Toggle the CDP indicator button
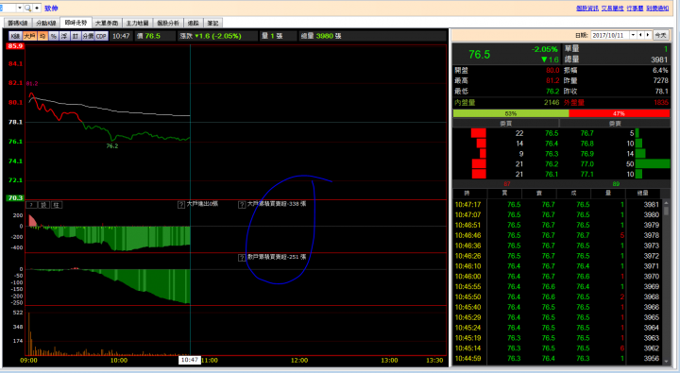 point(101,36)
